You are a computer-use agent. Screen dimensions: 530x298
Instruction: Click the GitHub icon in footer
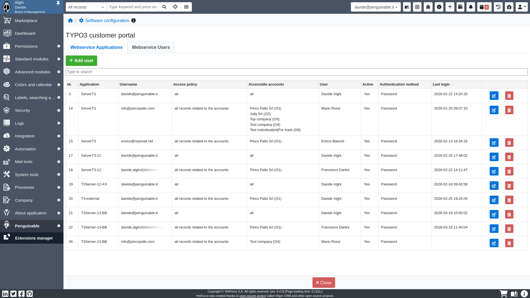pyautogui.click(x=30, y=294)
